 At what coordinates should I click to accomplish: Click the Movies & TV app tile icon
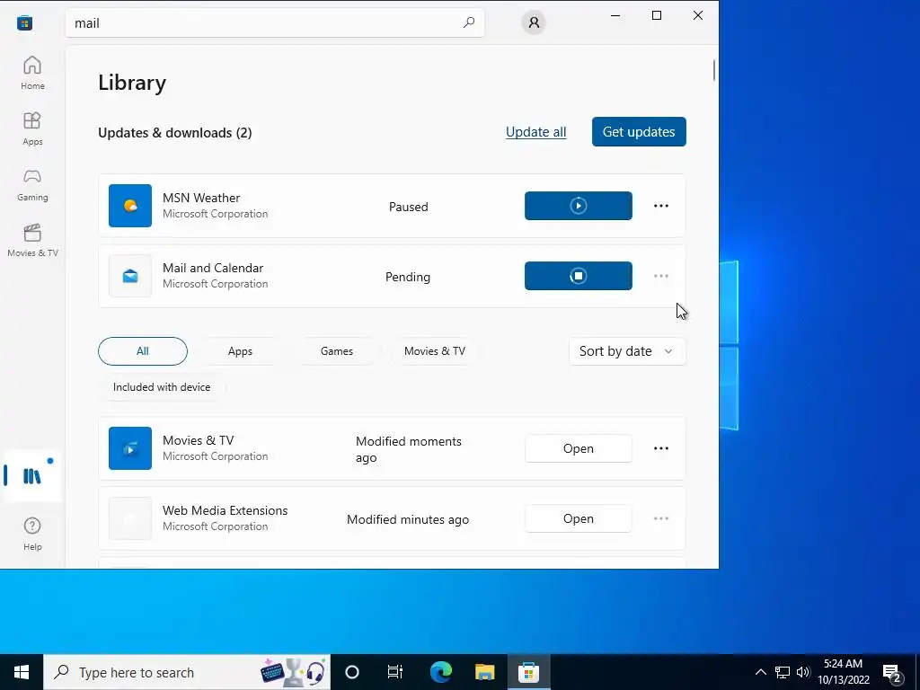(130, 448)
